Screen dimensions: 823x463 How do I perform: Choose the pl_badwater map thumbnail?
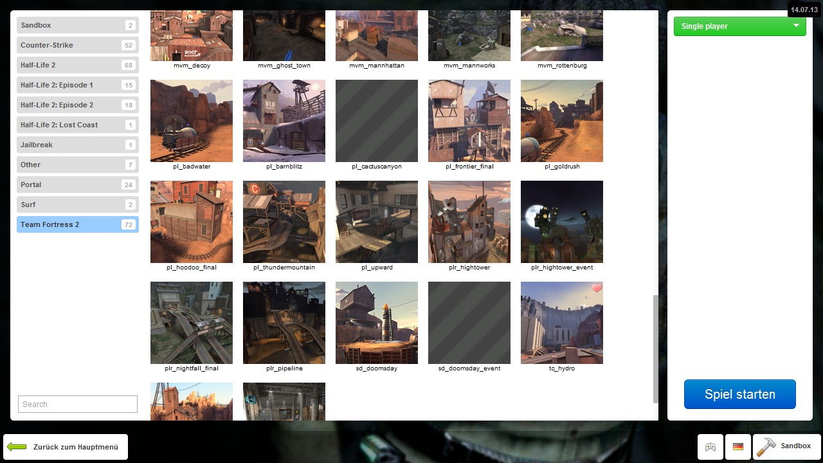point(192,121)
